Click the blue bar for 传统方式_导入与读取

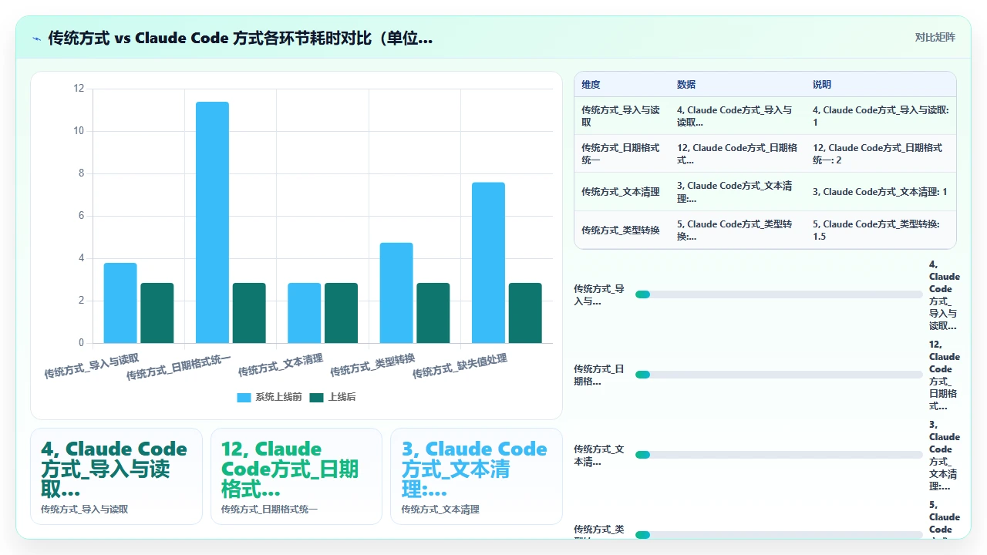pos(120,303)
